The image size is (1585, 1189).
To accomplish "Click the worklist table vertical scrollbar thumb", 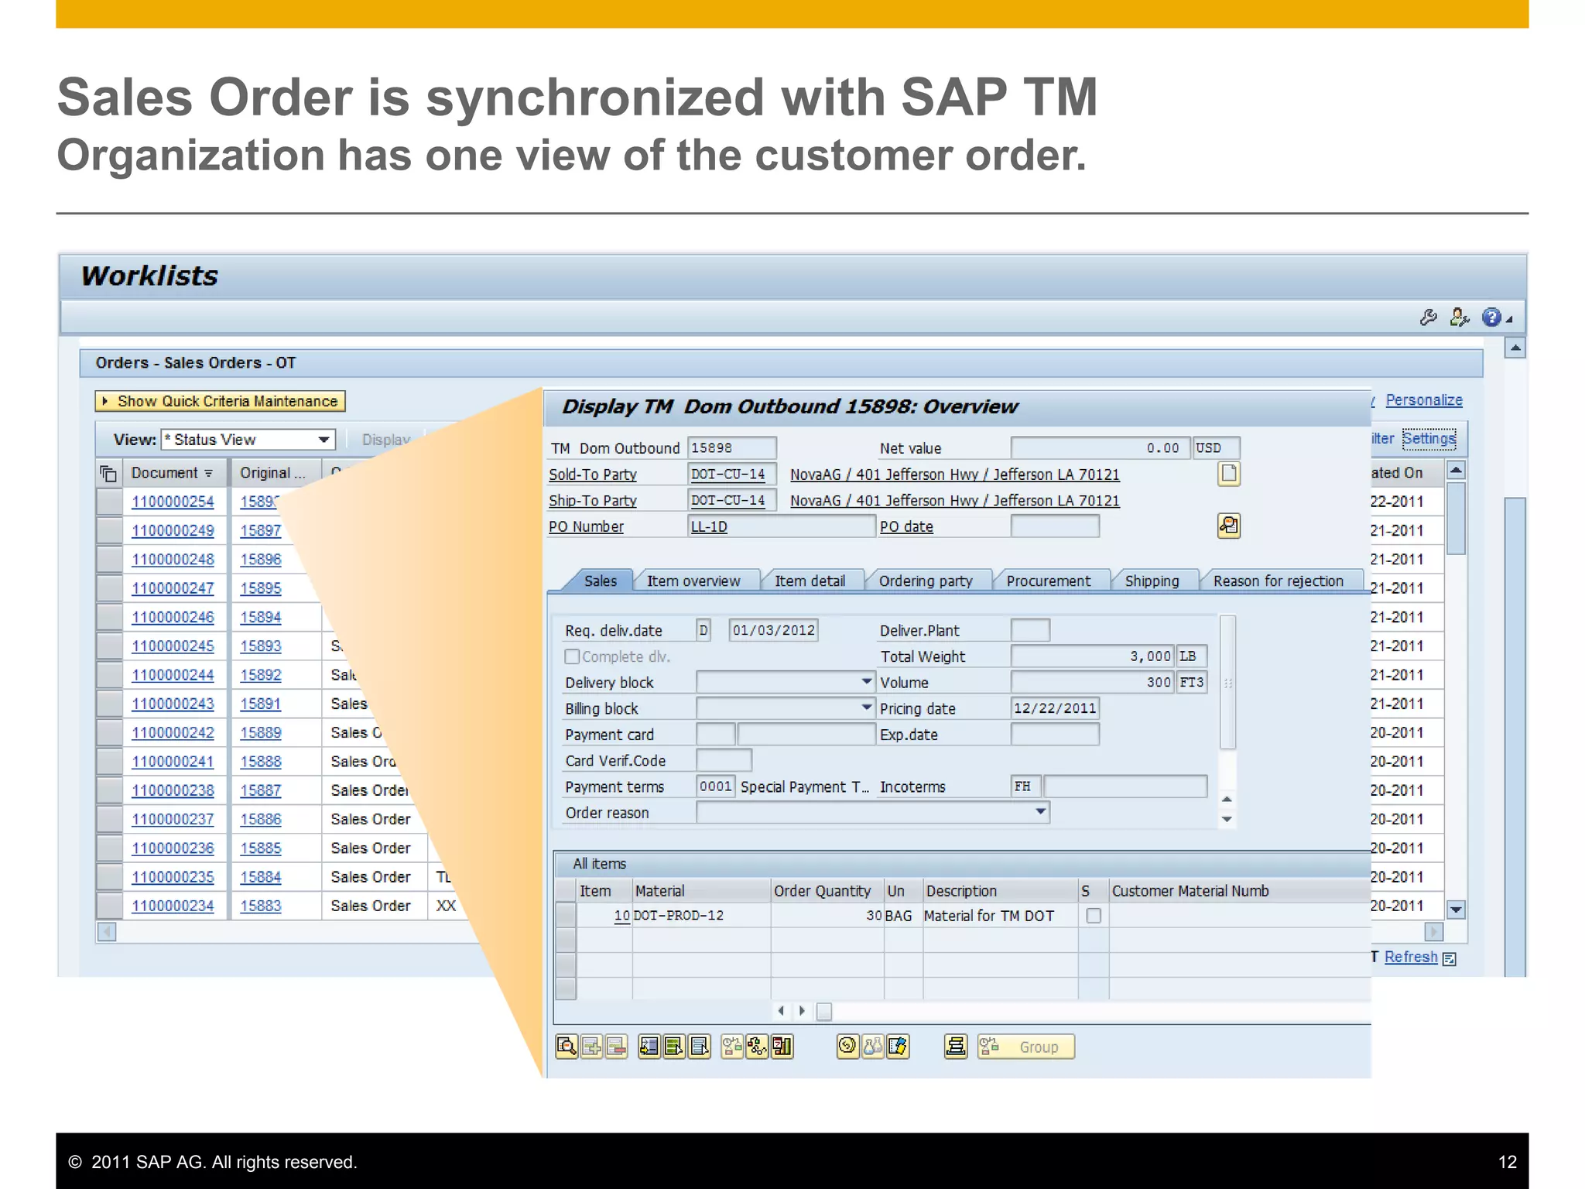I will point(1456,518).
